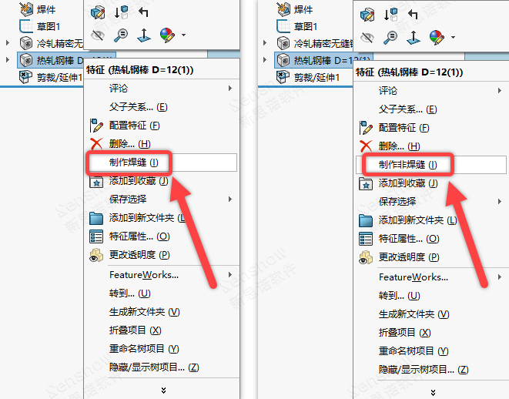
Task: Expand 热轧钢棒 tree node in right panel
Action: click(x=265, y=60)
